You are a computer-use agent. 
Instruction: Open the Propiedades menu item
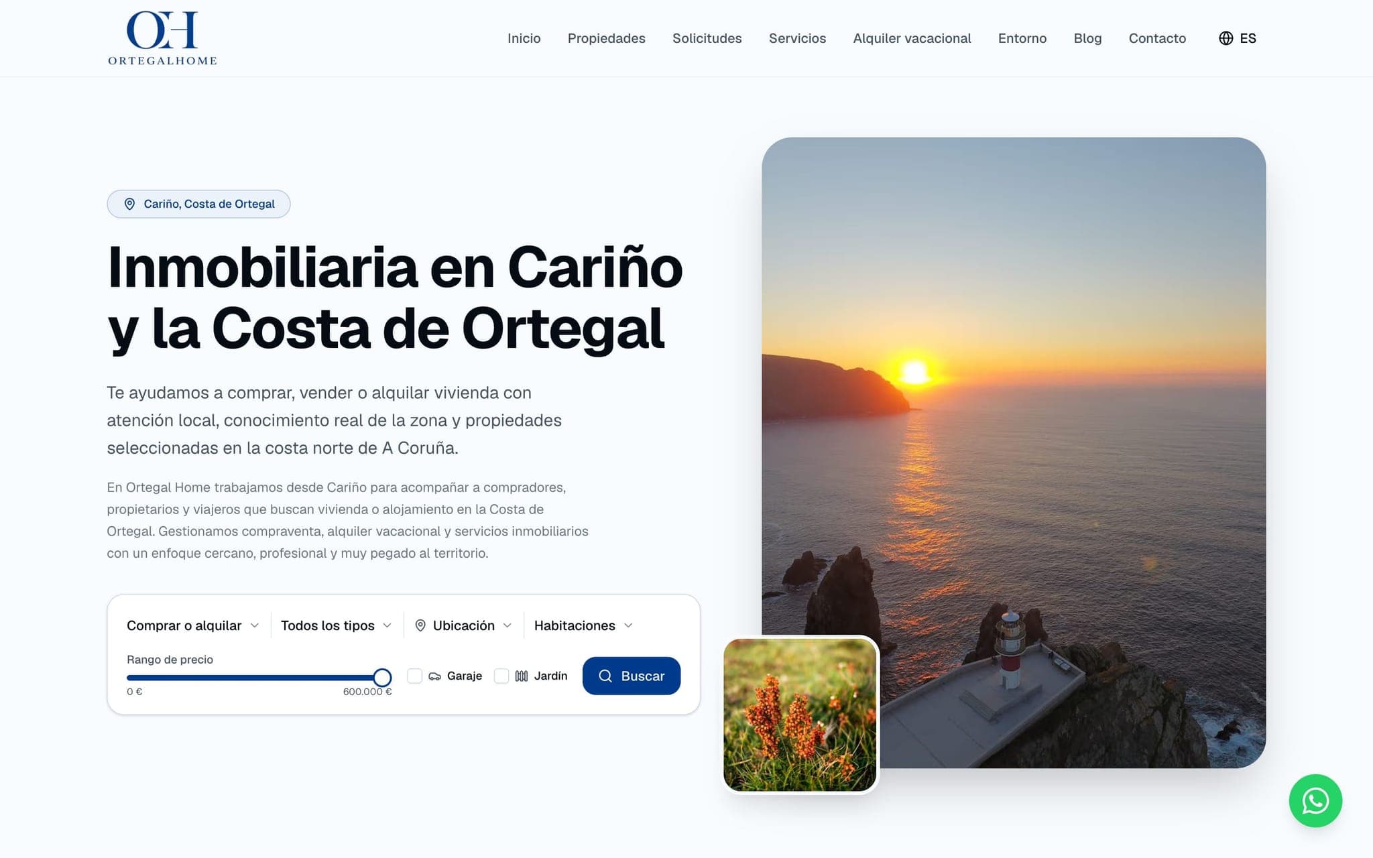point(606,38)
